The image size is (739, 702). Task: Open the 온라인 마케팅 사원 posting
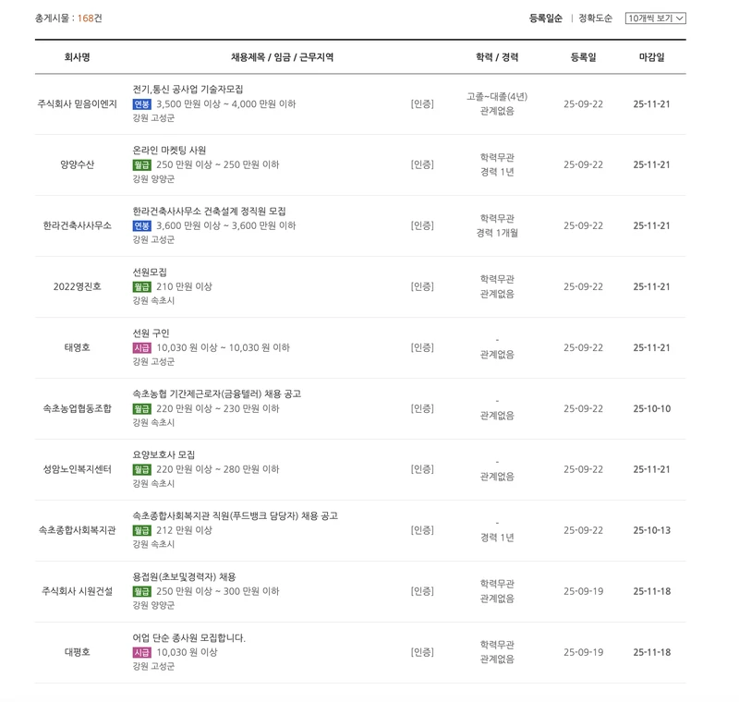[173, 150]
